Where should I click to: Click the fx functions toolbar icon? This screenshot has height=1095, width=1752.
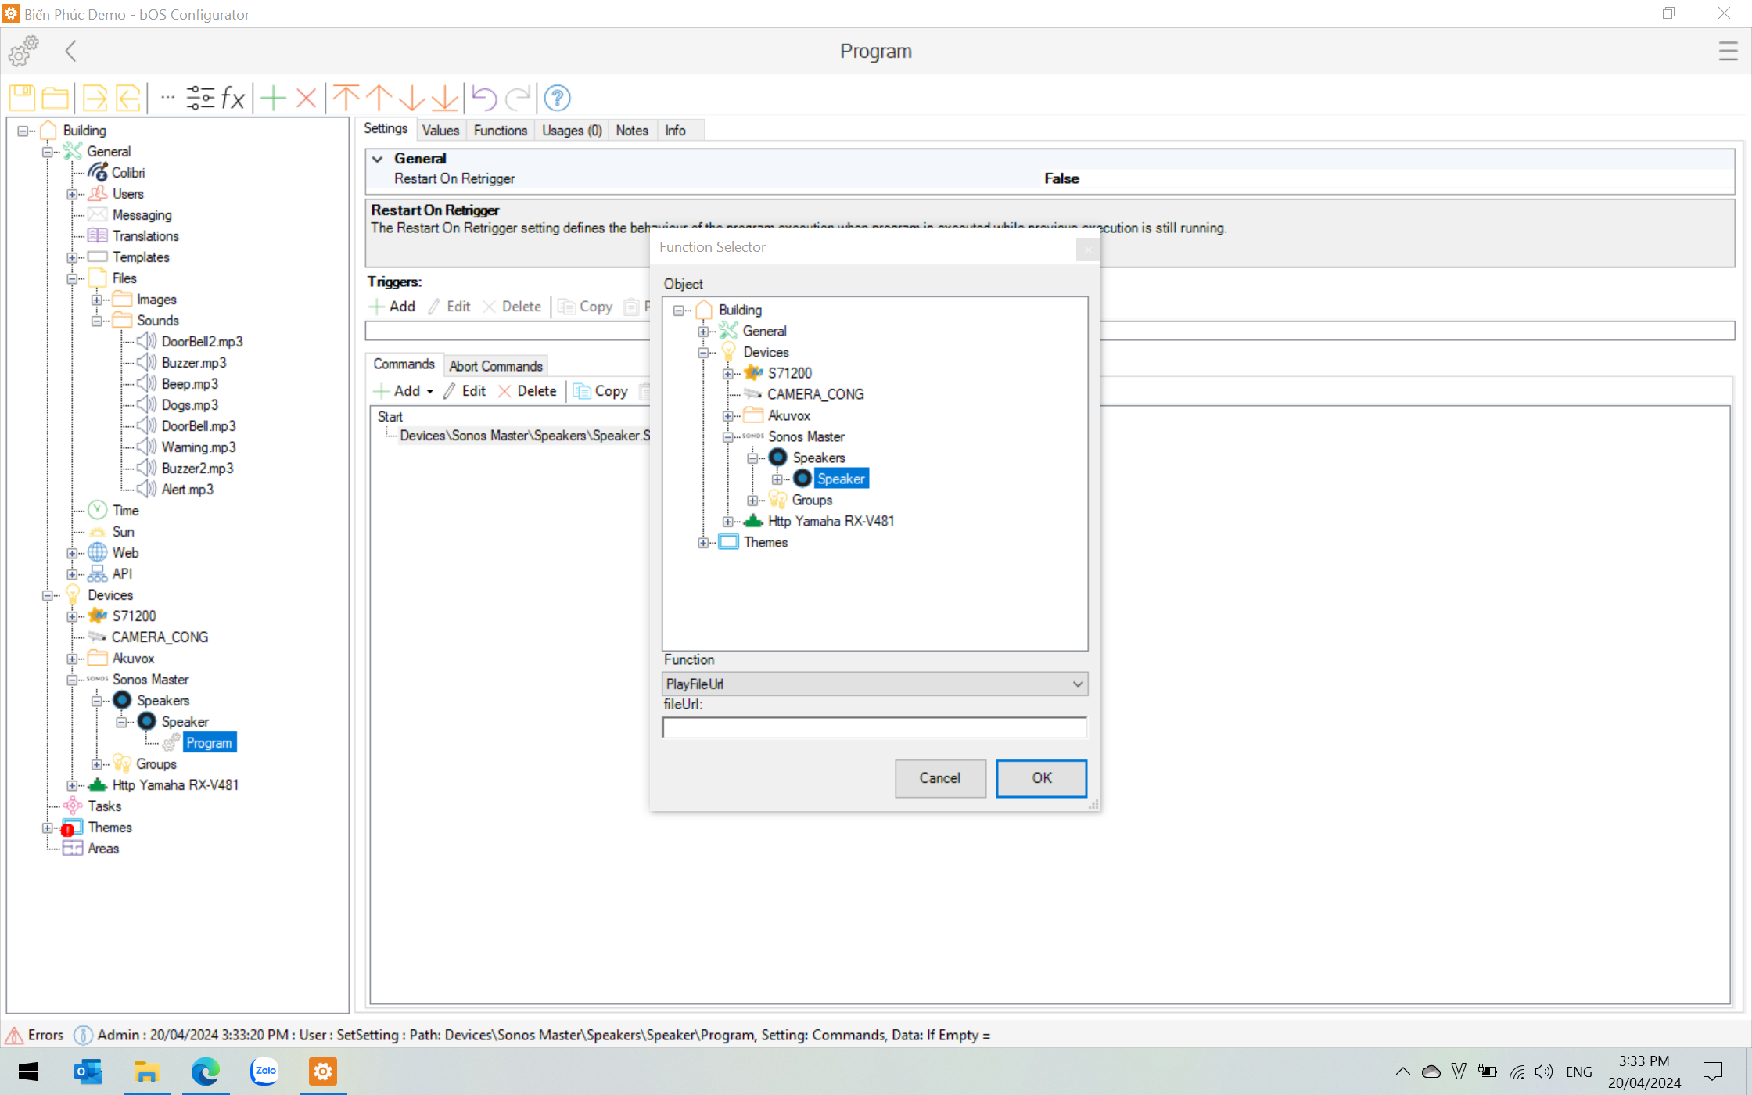pyautogui.click(x=233, y=98)
